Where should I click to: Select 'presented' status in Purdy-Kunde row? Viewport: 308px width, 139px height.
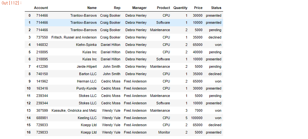(x=213, y=88)
